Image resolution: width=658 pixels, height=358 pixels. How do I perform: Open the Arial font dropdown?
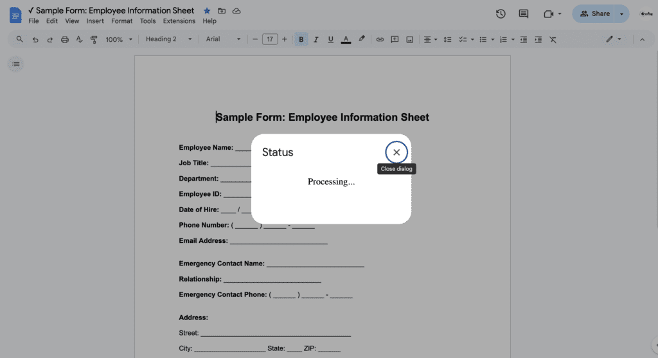click(223, 39)
